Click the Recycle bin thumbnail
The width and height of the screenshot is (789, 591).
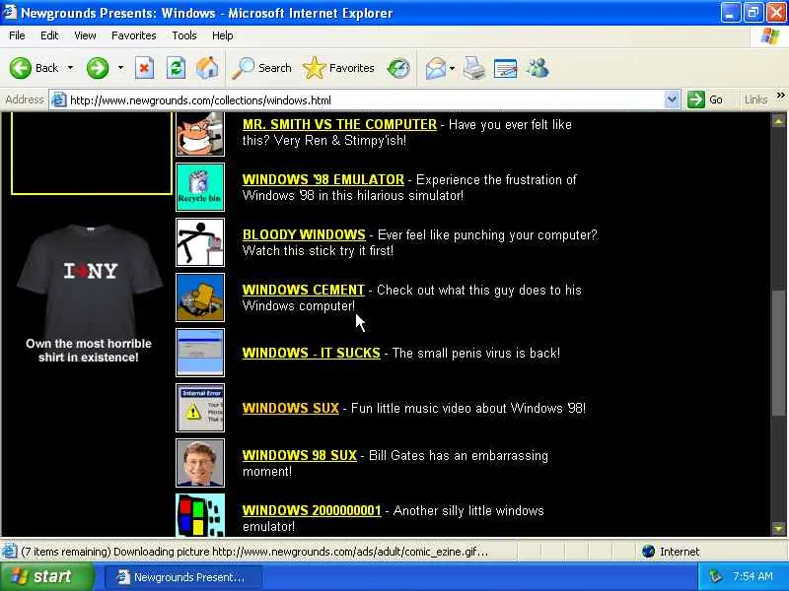tap(200, 187)
